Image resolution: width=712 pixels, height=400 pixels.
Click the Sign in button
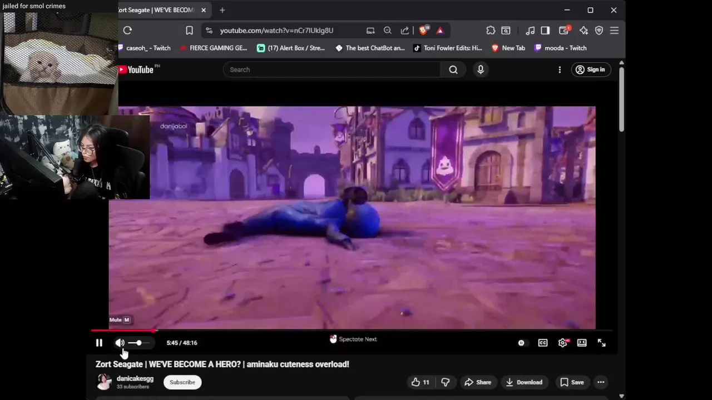590,69
